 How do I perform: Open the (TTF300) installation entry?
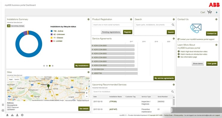(x=113, y=102)
